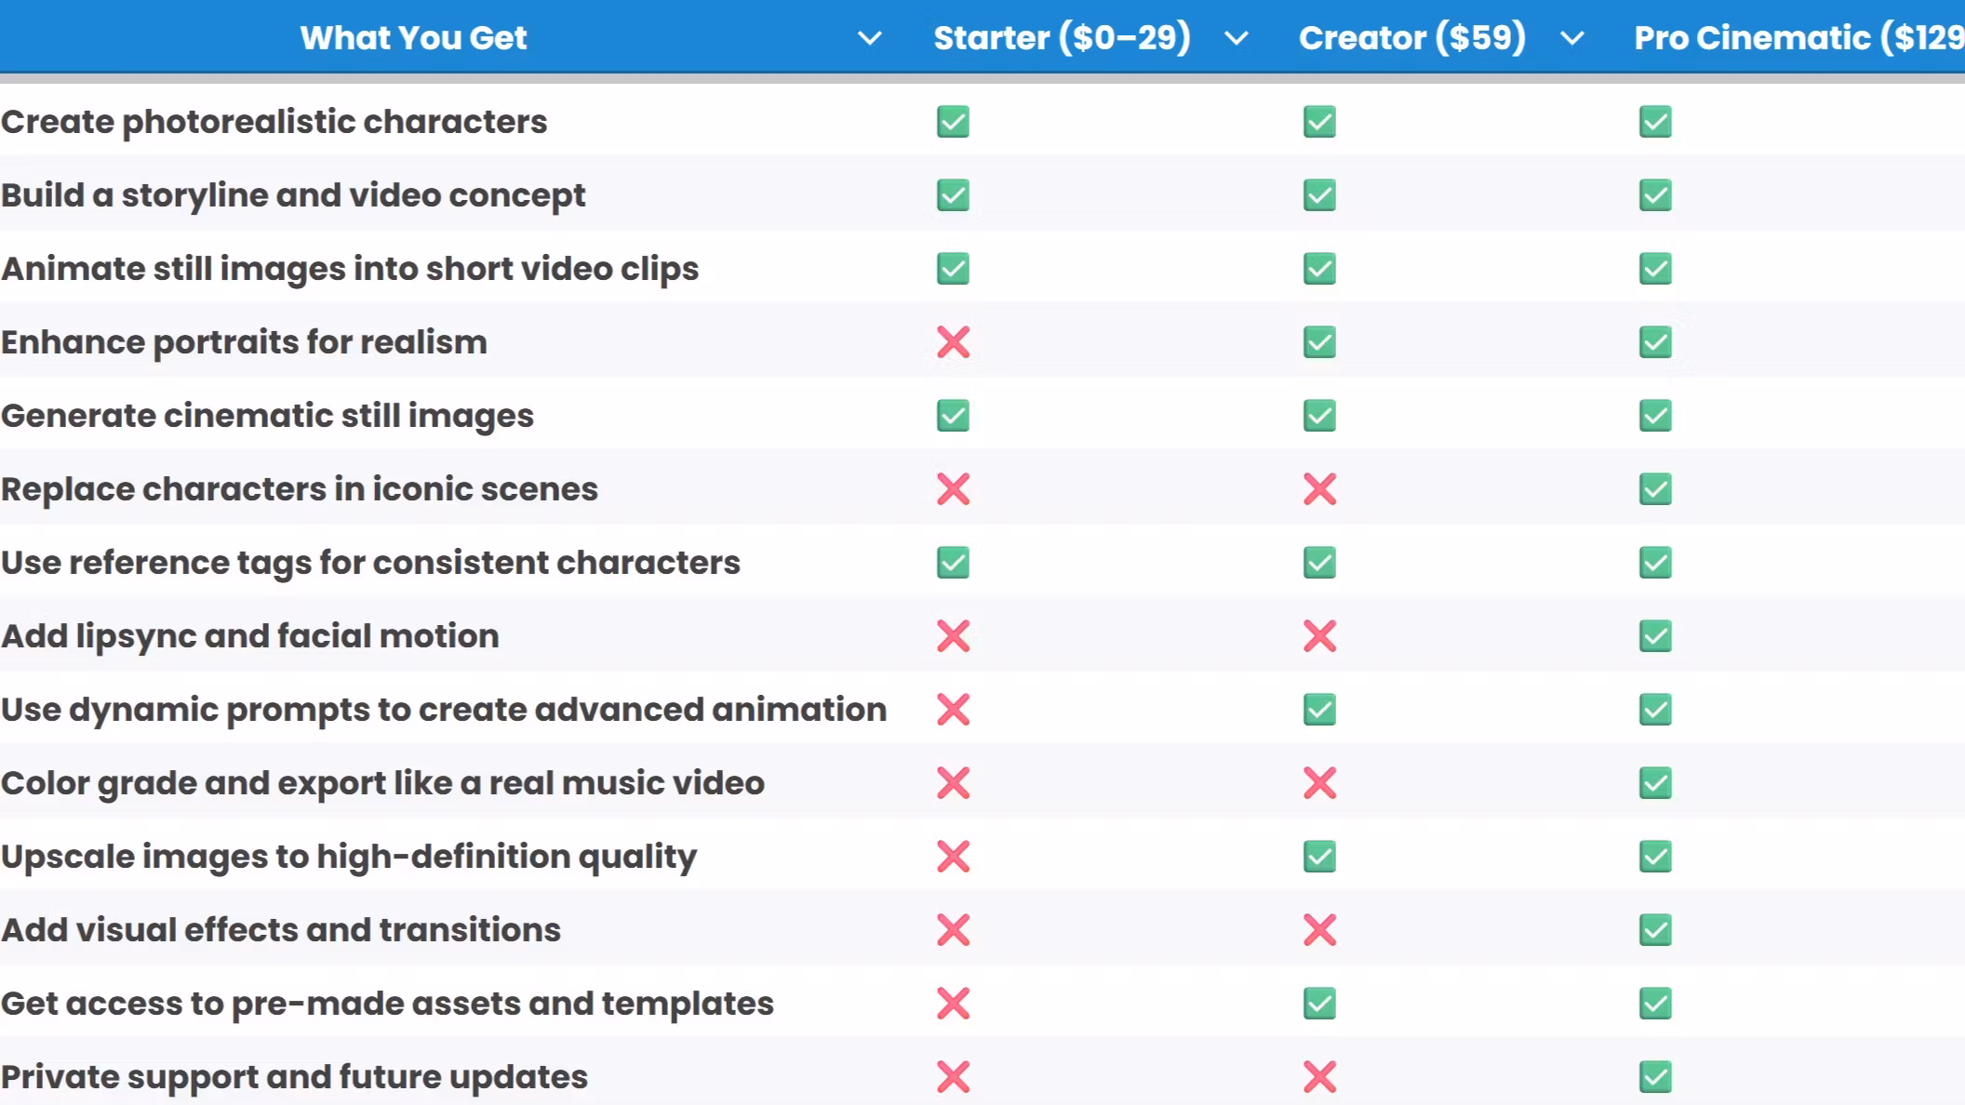Click Starter red X for Enhance portraits row
This screenshot has width=1965, height=1105.
click(953, 342)
